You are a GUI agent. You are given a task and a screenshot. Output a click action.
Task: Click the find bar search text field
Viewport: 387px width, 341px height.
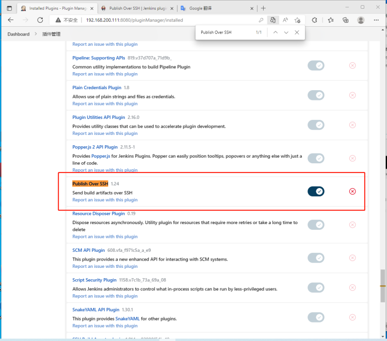click(226, 32)
